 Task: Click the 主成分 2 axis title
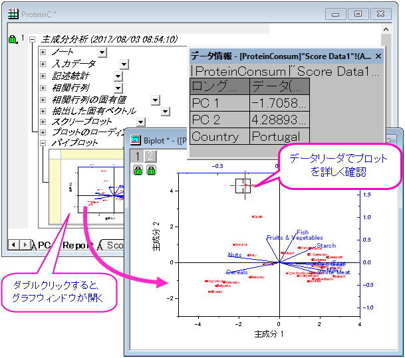coord(156,236)
